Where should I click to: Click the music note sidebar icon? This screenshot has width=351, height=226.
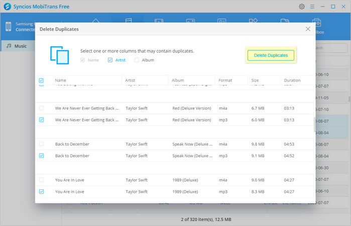pyautogui.click(x=9, y=46)
